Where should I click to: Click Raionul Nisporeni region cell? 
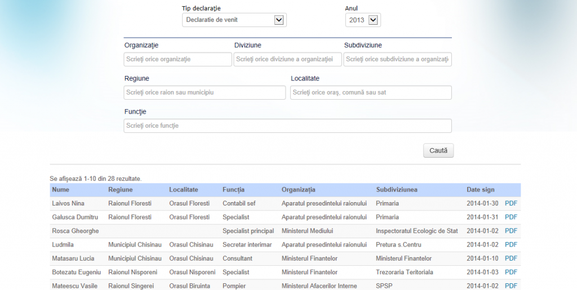point(132,273)
